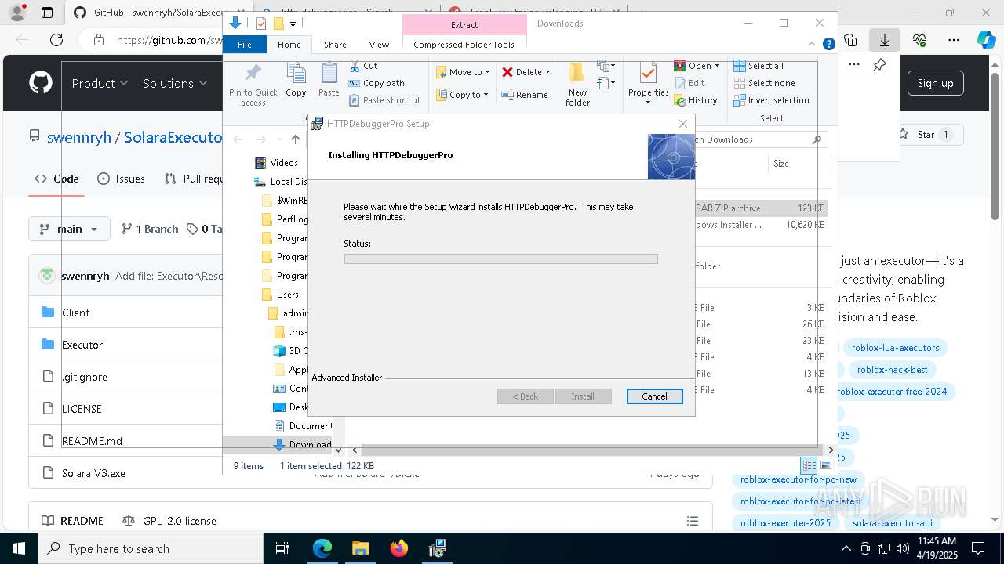Viewport: 1004px width, 564px height.
Task: Open Move to dropdown in Explorer
Action: (463, 72)
